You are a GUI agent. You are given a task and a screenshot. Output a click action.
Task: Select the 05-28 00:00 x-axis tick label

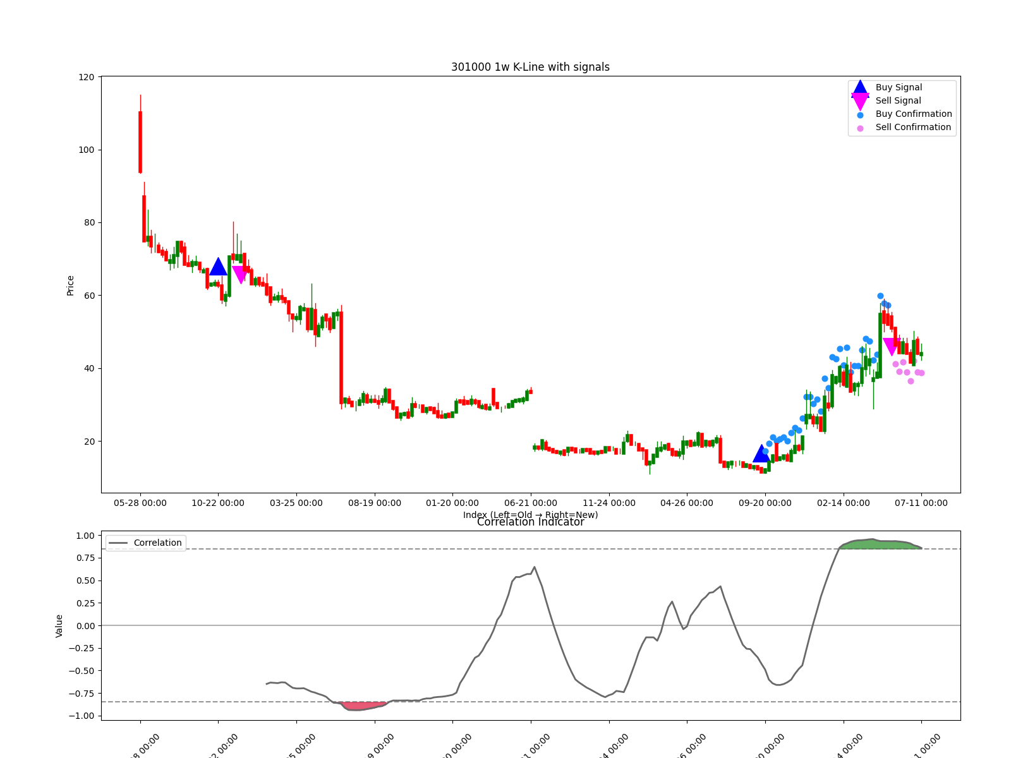[x=140, y=503]
